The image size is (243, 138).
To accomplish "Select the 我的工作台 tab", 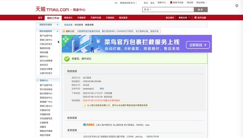I will pos(53,18).
